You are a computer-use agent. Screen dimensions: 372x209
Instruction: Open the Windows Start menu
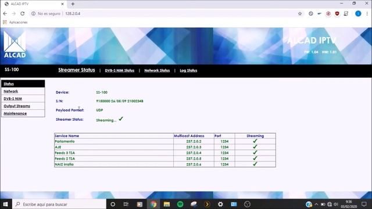5,204
